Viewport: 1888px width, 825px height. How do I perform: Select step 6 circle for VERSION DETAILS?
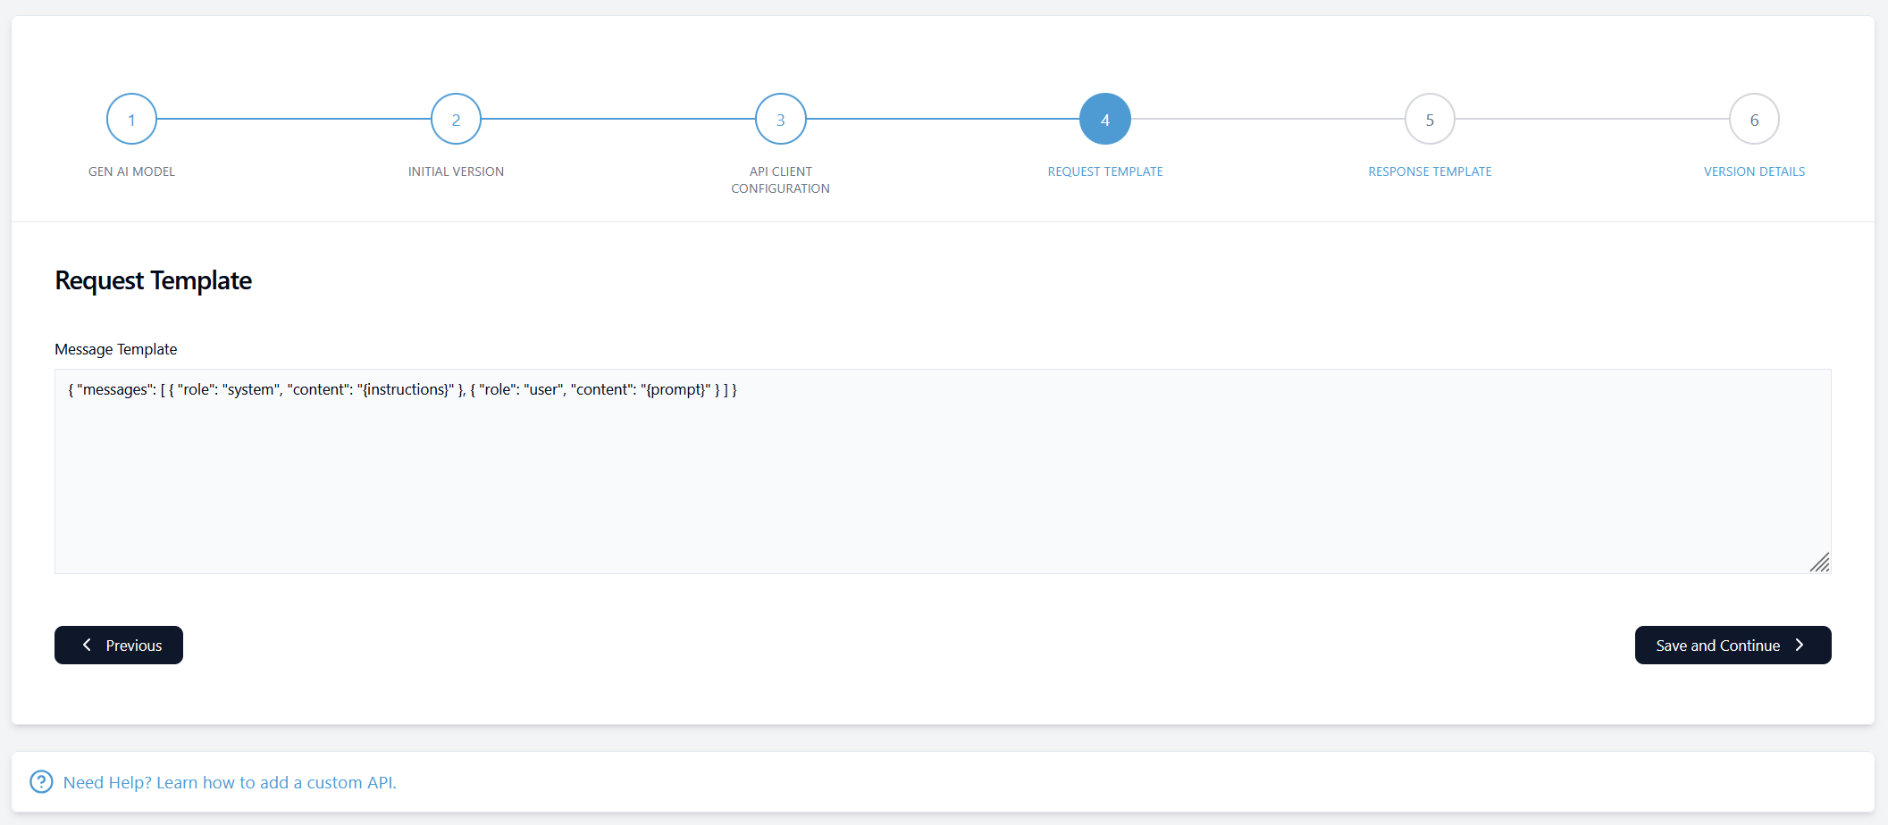point(1754,118)
